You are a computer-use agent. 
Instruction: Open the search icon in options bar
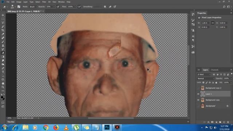point(224,7)
